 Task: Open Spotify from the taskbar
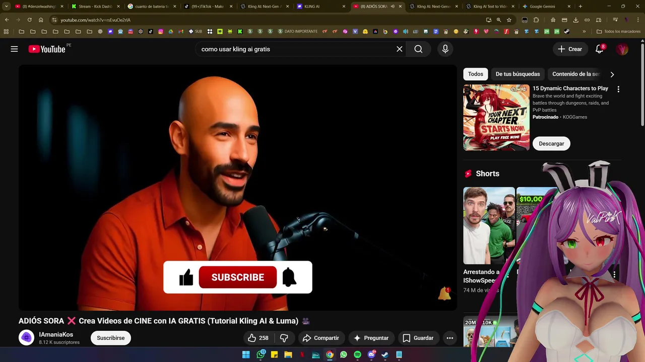(357, 354)
